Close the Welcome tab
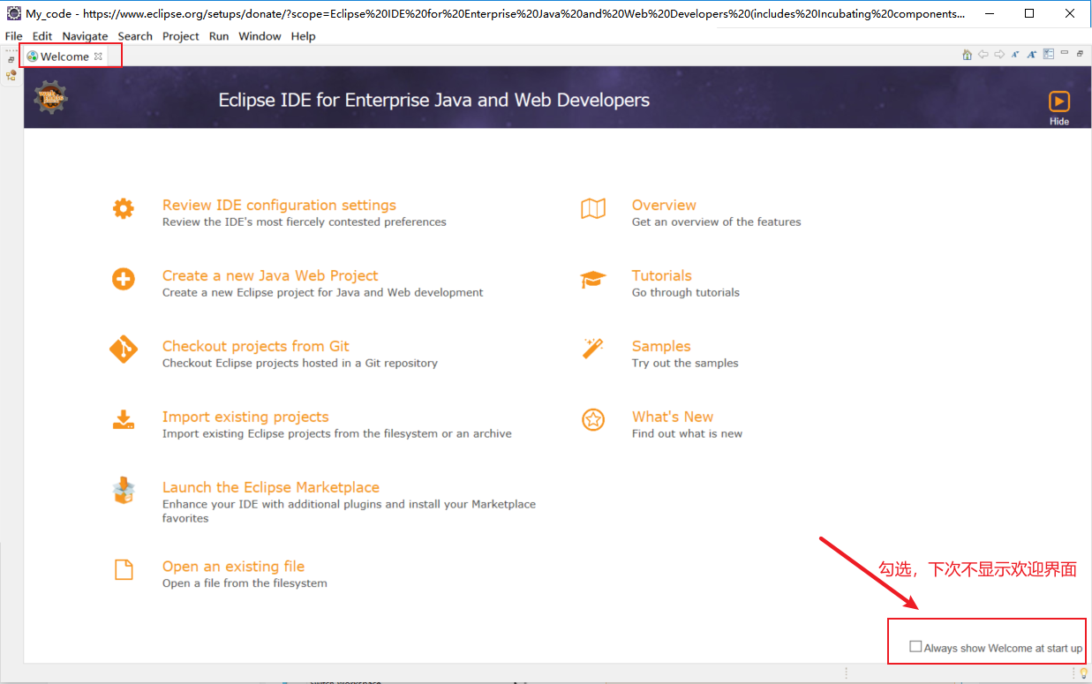The height and width of the screenshot is (684, 1092). pyautogui.click(x=99, y=56)
